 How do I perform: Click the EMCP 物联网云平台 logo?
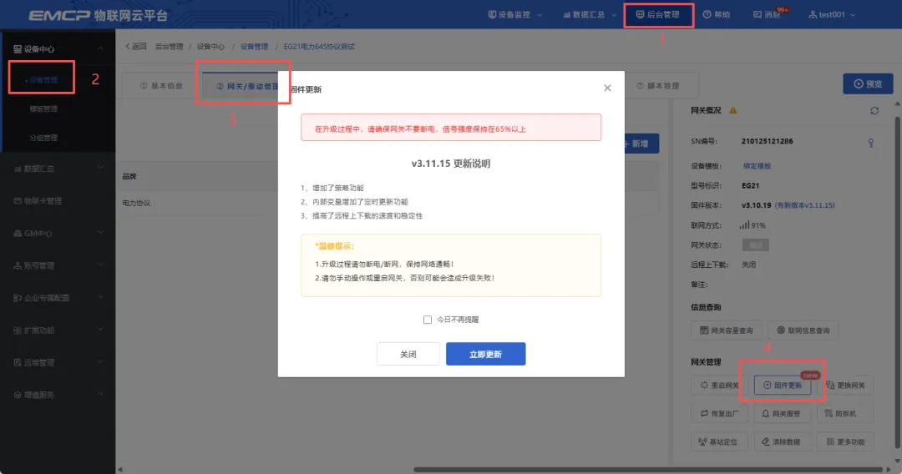[x=98, y=15]
